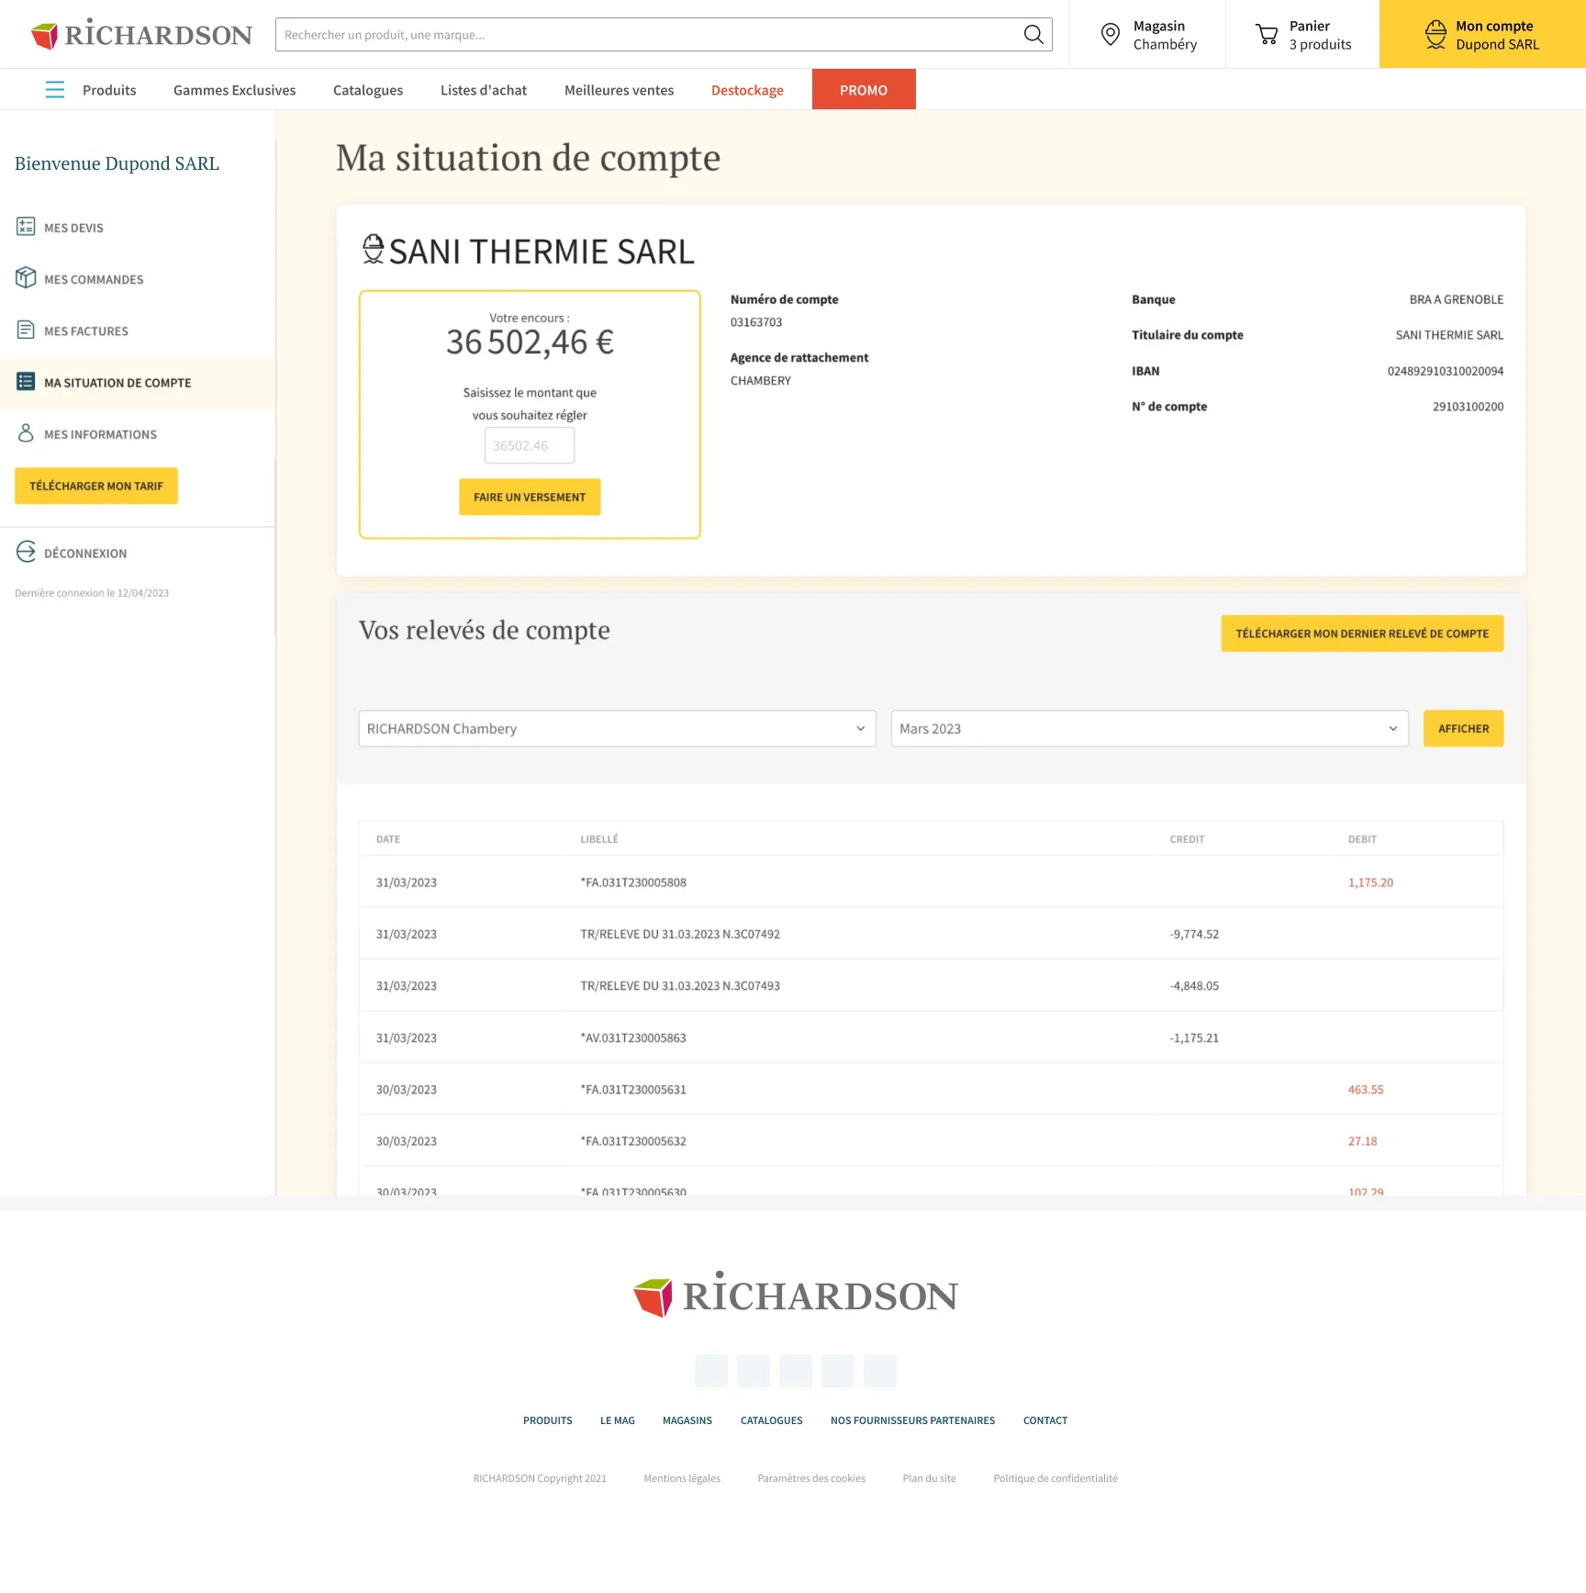
Task: Select Magasin Chambéry store link
Action: pyautogui.click(x=1148, y=35)
